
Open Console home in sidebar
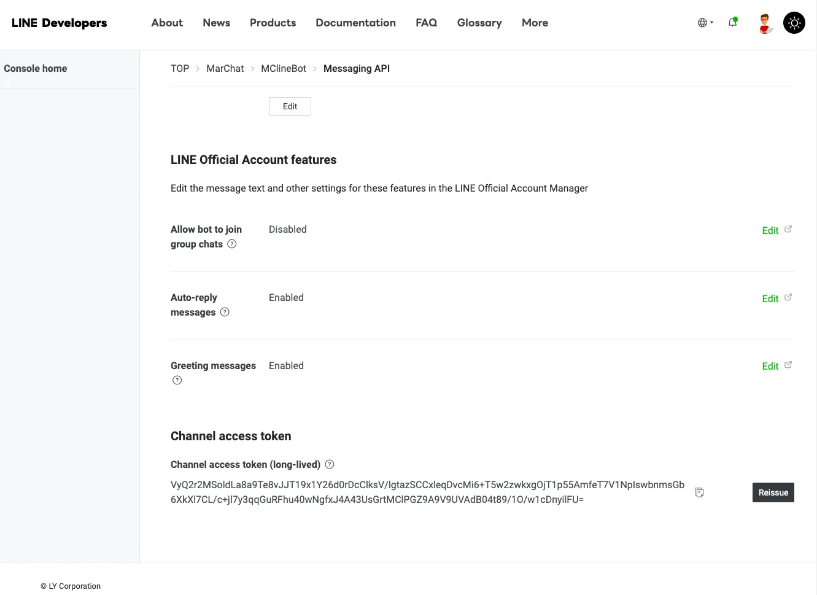(x=36, y=68)
